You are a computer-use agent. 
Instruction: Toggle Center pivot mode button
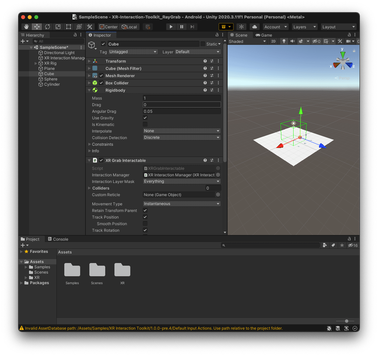pyautogui.click(x=109, y=27)
